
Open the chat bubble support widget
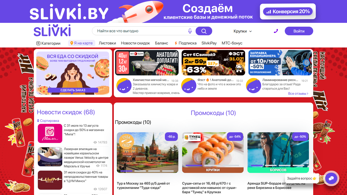click(331, 178)
